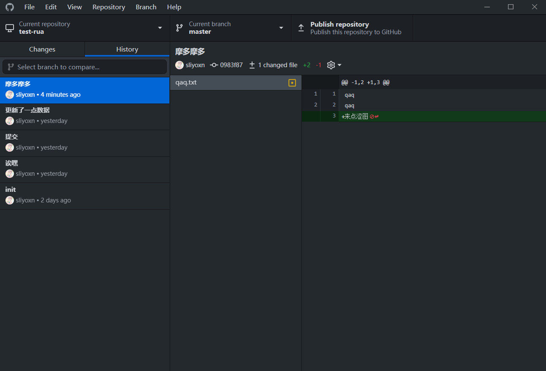This screenshot has width=546, height=371.
Task: Click the changed files plus-minus icon
Action: pyautogui.click(x=252, y=65)
